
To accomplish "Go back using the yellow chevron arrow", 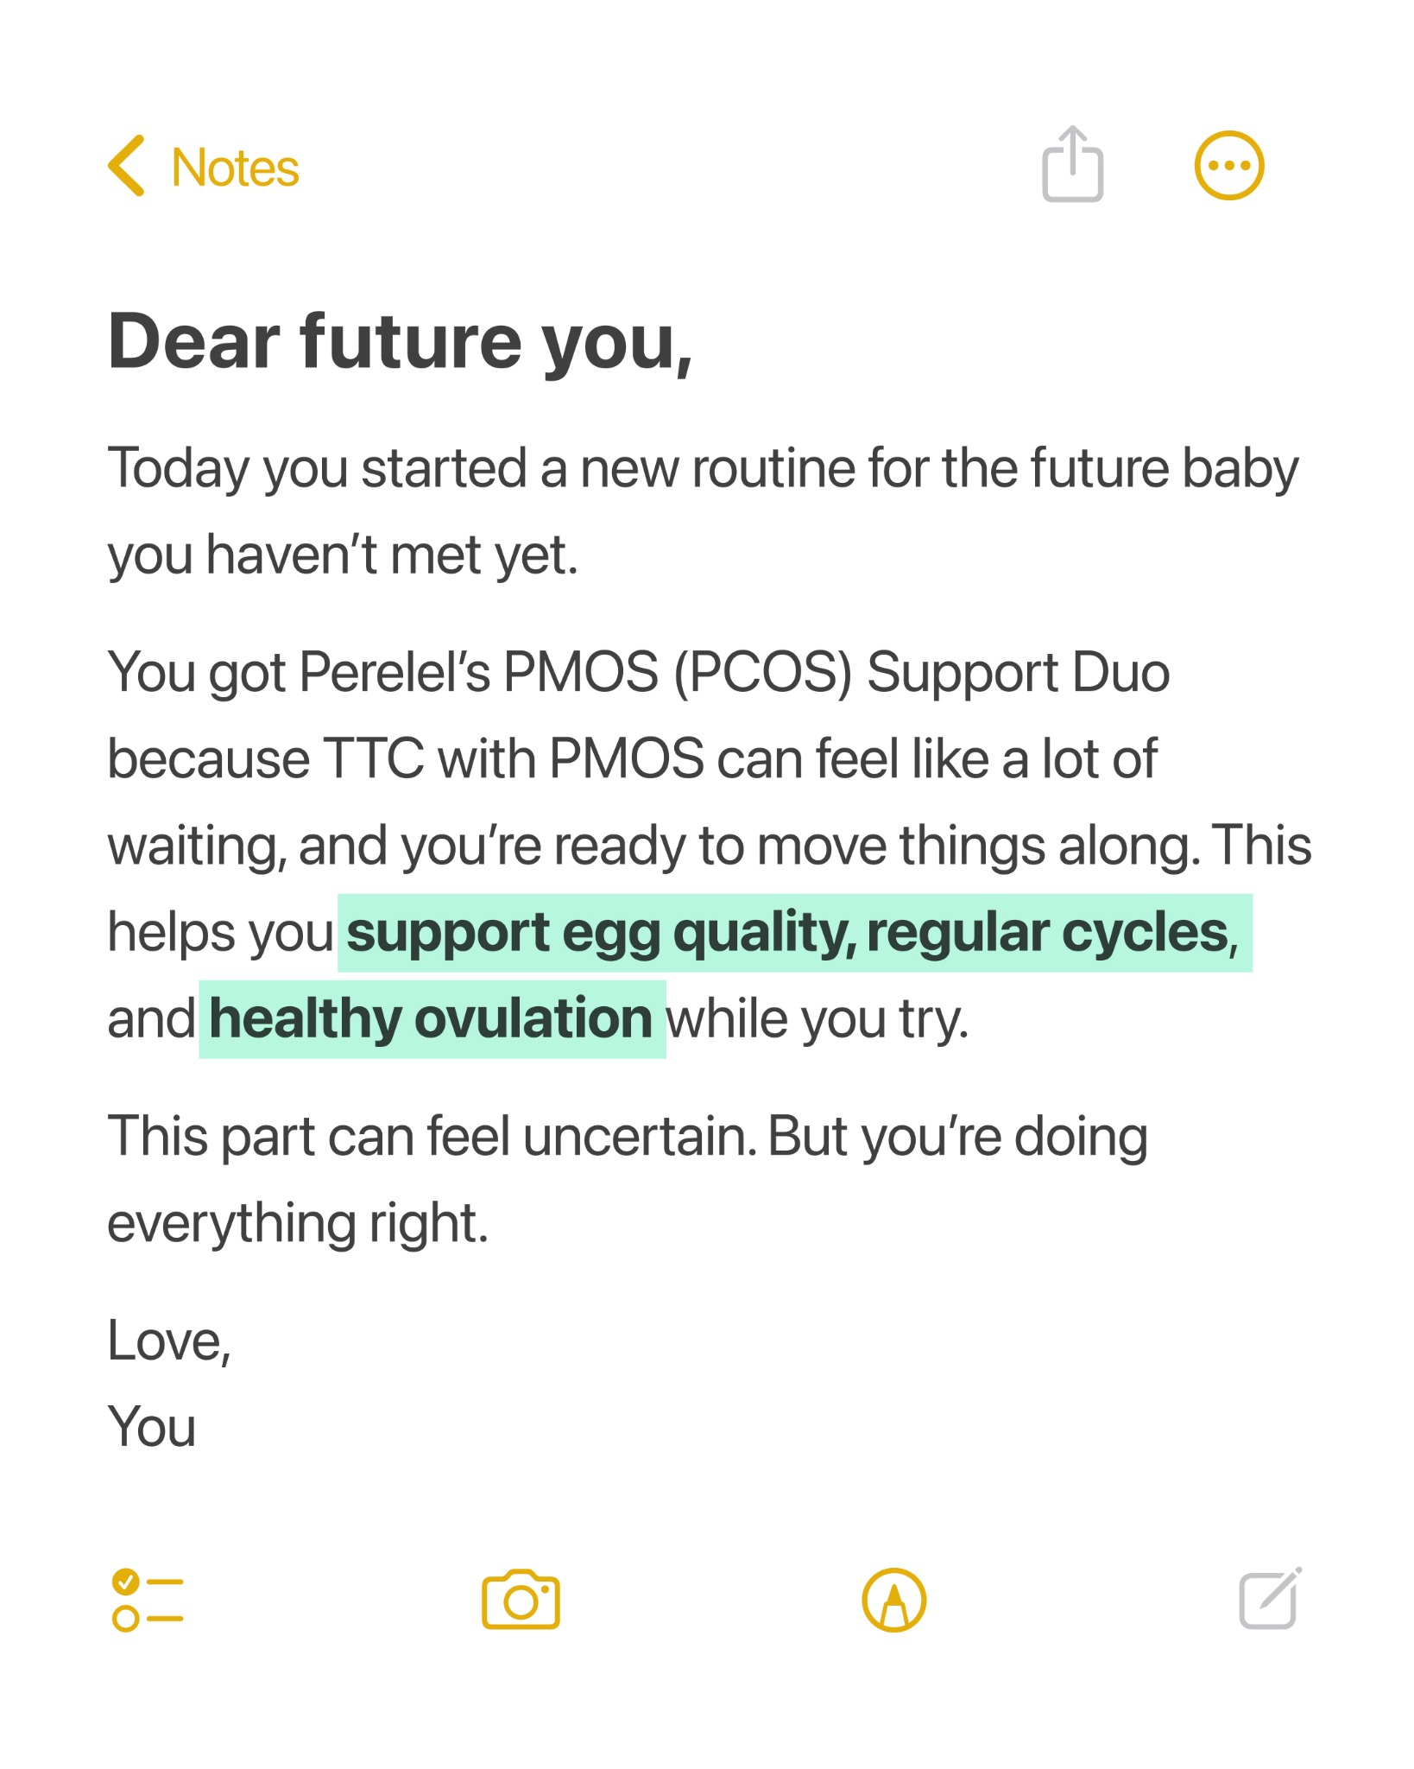I will (127, 166).
